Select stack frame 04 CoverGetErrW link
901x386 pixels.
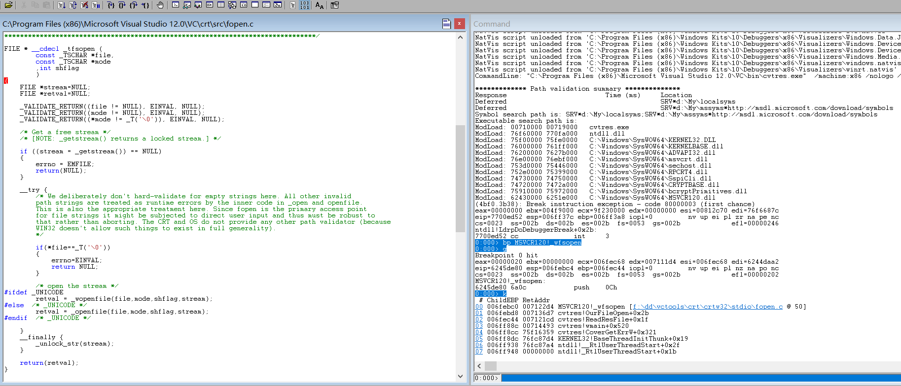[x=479, y=332]
